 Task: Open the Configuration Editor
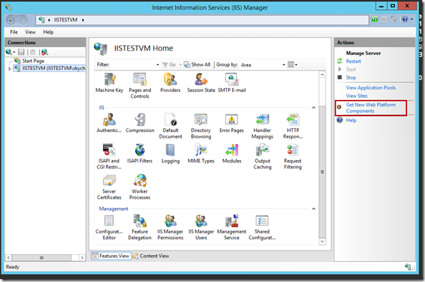coord(109,227)
